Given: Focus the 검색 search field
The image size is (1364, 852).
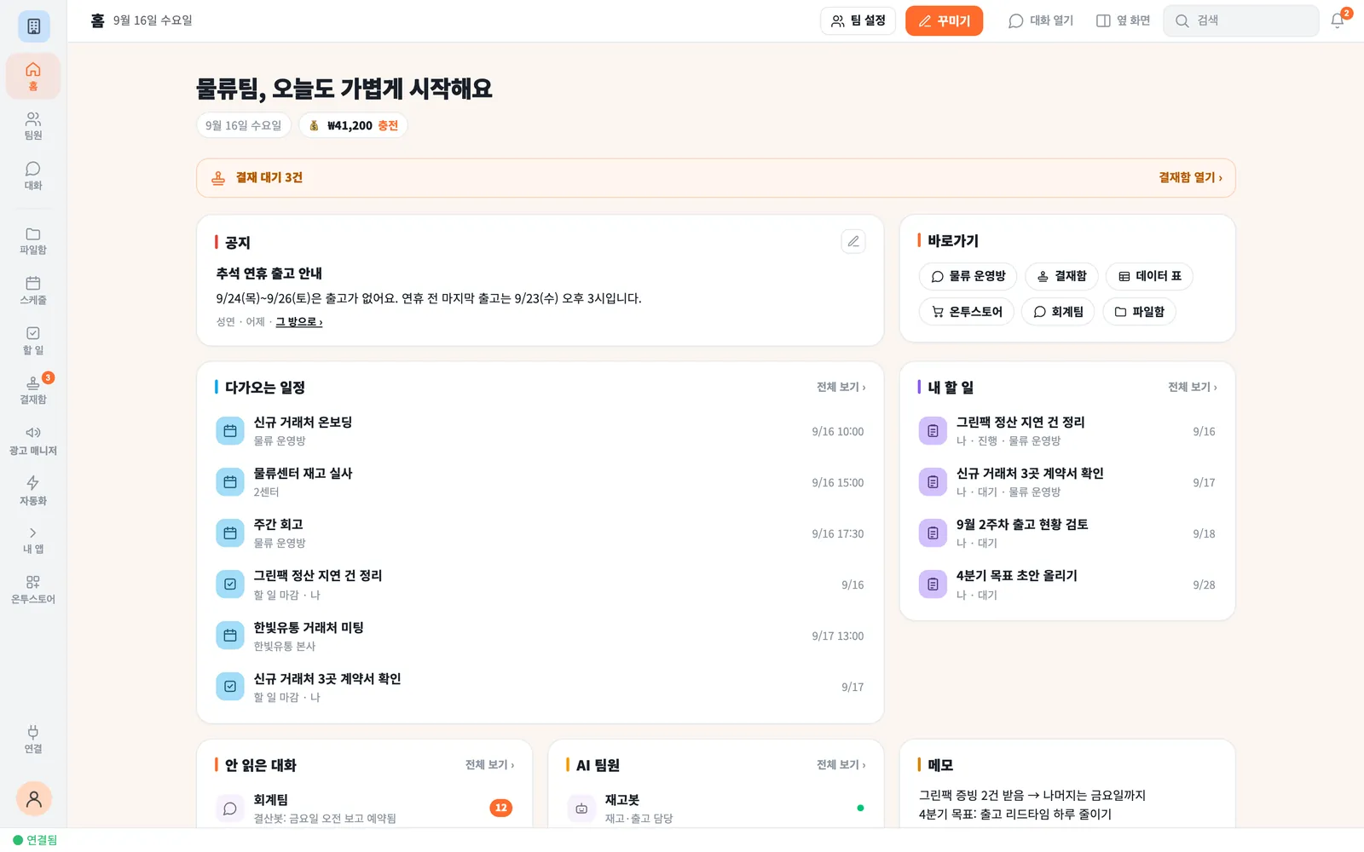Looking at the screenshot, I should click(x=1241, y=20).
